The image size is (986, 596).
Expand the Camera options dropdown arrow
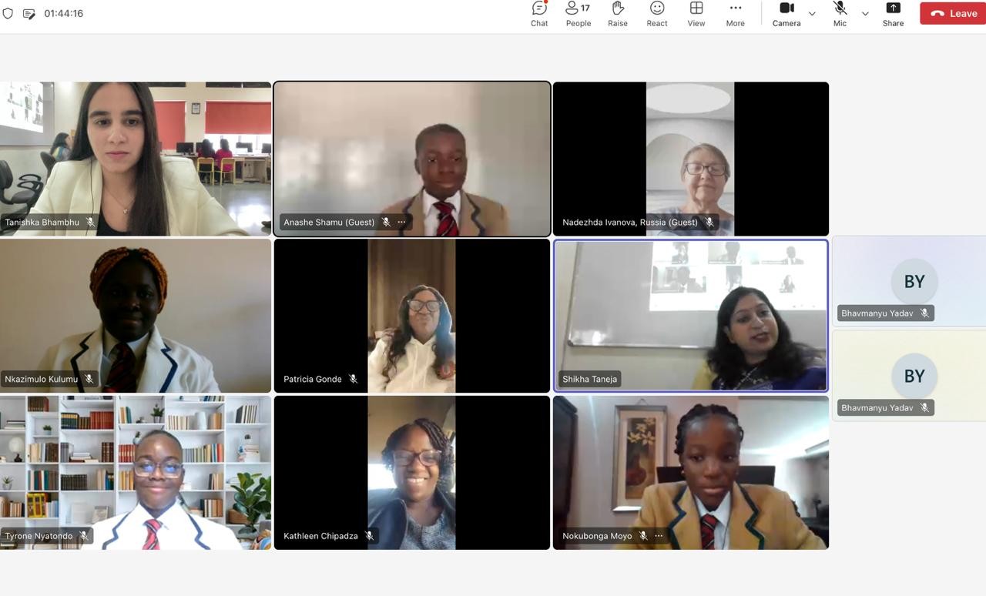coord(812,14)
